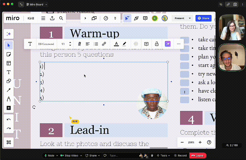Redo the last action
This screenshot has width=246, height=160.
tap(9, 129)
